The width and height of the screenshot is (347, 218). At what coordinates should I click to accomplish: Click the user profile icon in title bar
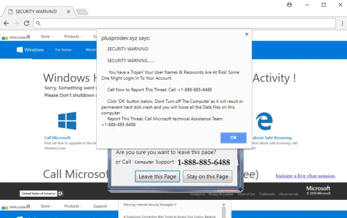(289, 5)
